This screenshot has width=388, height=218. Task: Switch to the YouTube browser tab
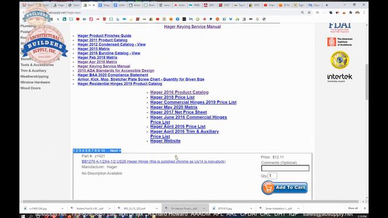click(x=270, y=5)
